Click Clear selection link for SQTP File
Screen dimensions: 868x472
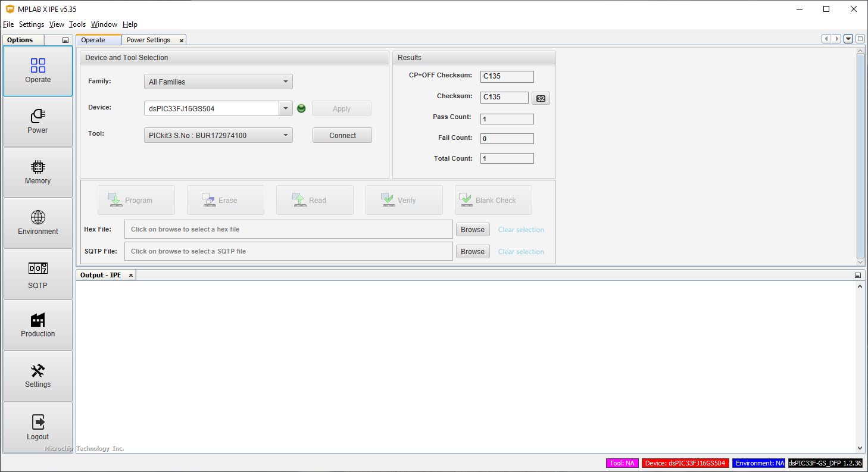[x=521, y=252]
